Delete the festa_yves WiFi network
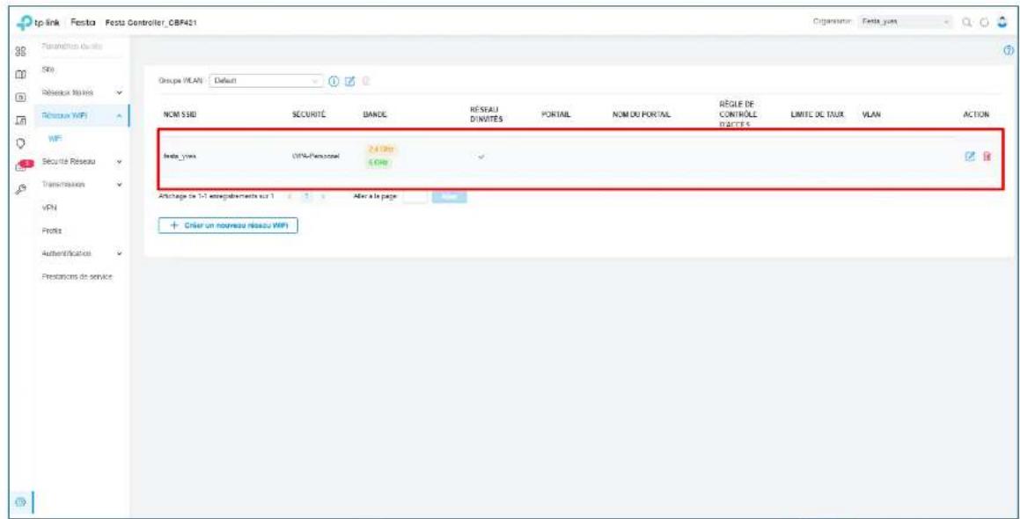The width and height of the screenshot is (1020, 519). click(x=987, y=156)
